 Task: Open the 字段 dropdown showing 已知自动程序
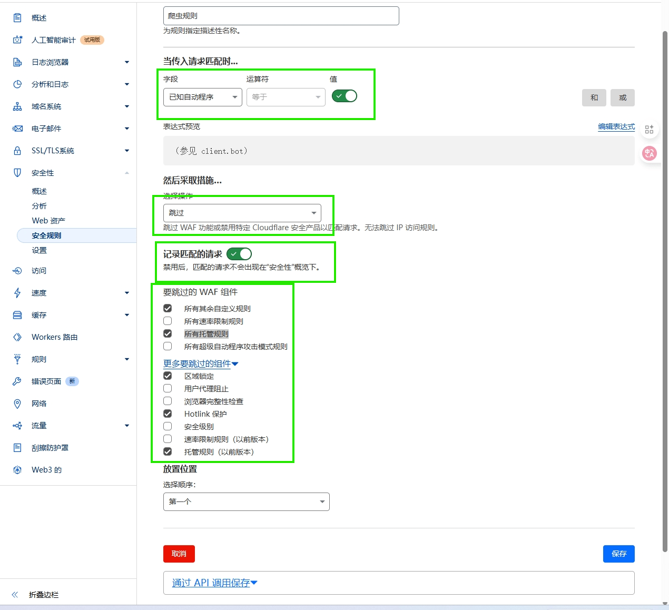click(202, 97)
